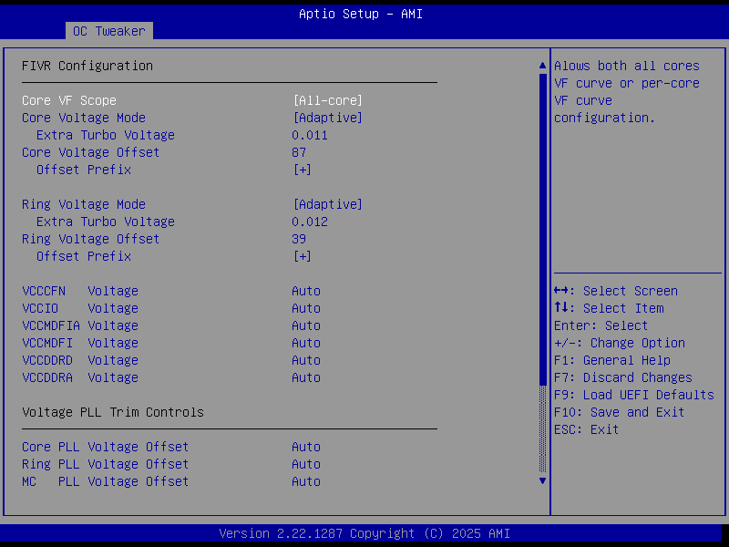Click the vertical scrollbar track
Image resolution: width=729 pixels, height=547 pixels.
tap(542, 273)
